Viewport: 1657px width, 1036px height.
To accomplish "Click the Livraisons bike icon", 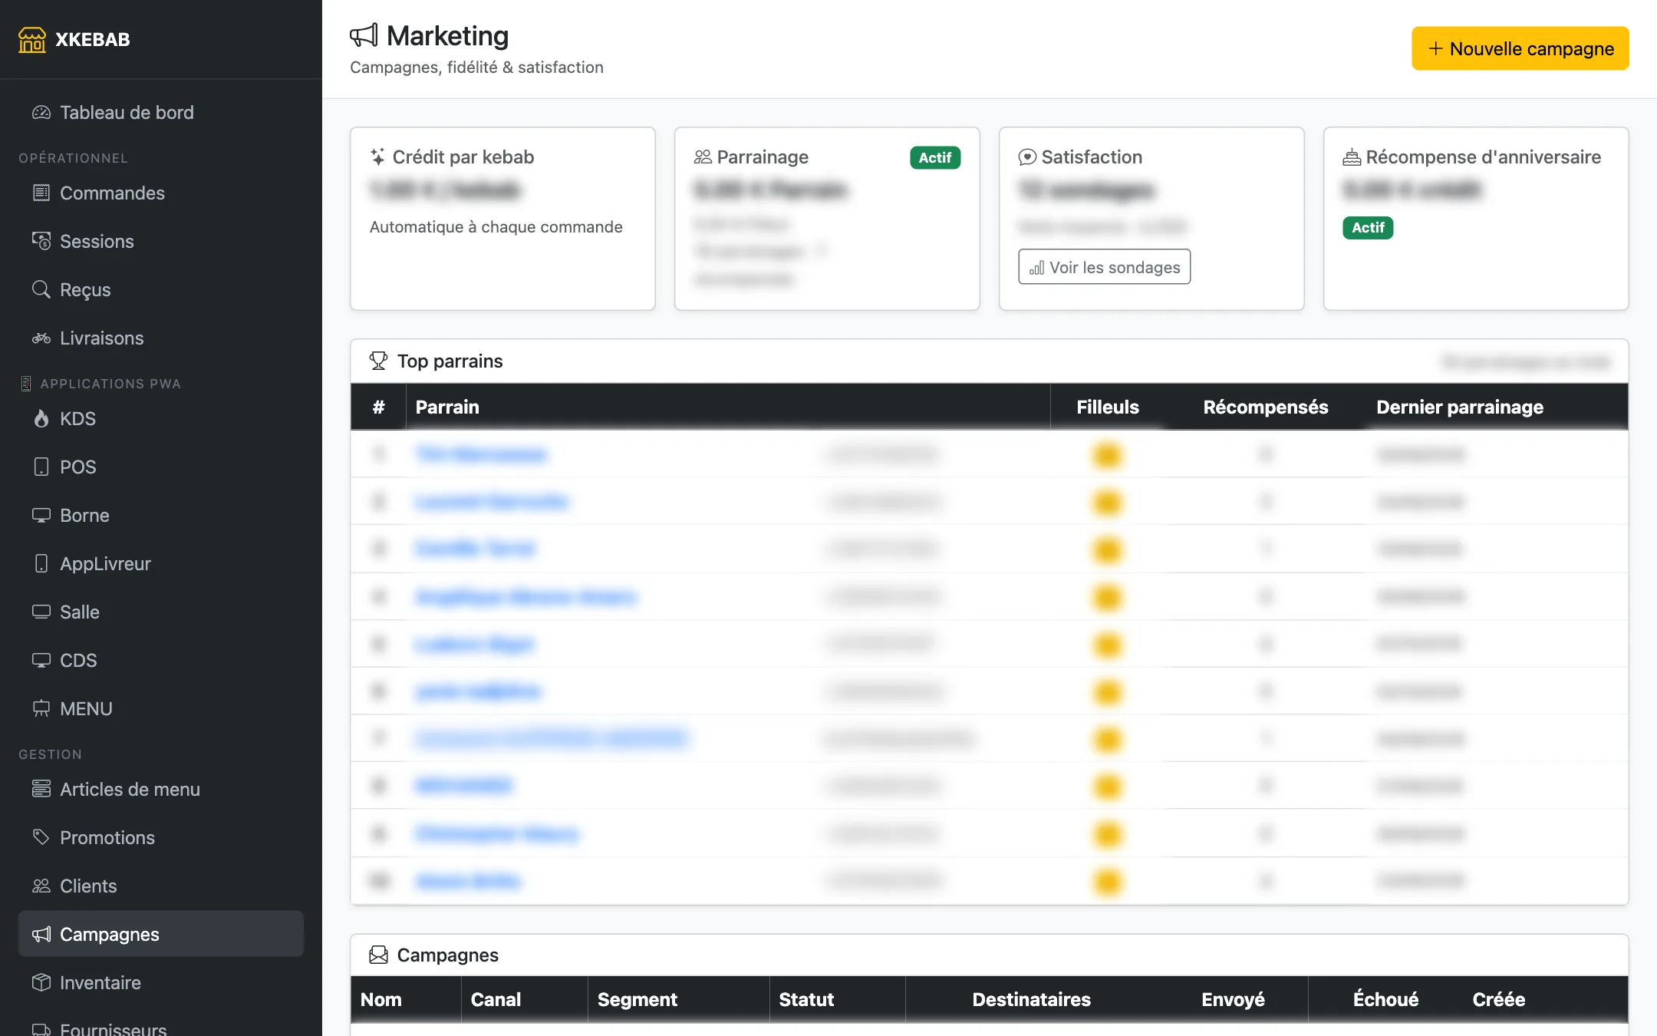I will (x=41, y=338).
